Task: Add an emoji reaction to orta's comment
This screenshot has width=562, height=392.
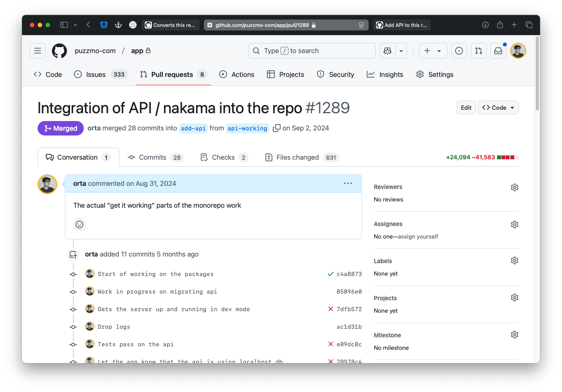Action: pyautogui.click(x=79, y=225)
